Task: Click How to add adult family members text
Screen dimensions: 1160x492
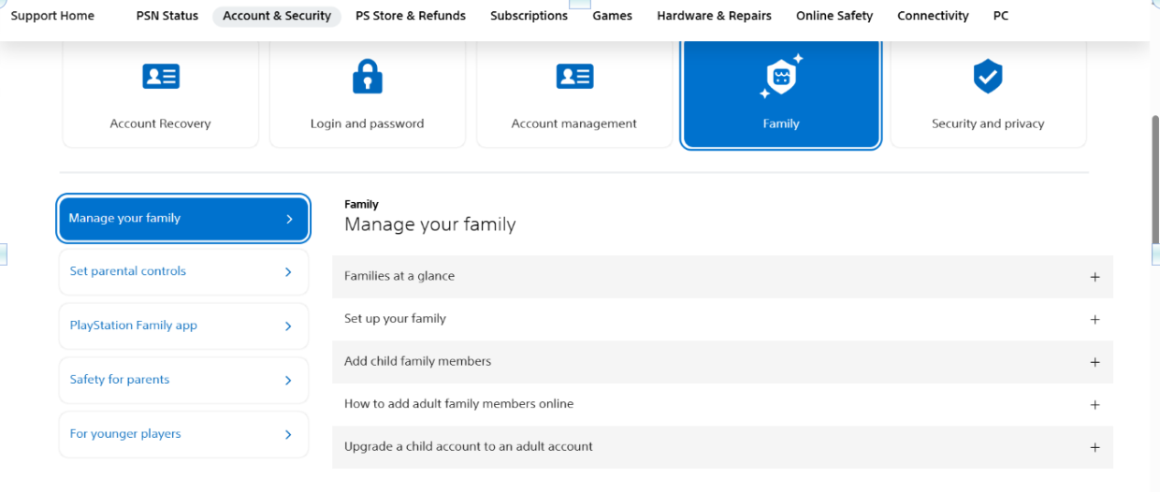Action: coord(458,404)
